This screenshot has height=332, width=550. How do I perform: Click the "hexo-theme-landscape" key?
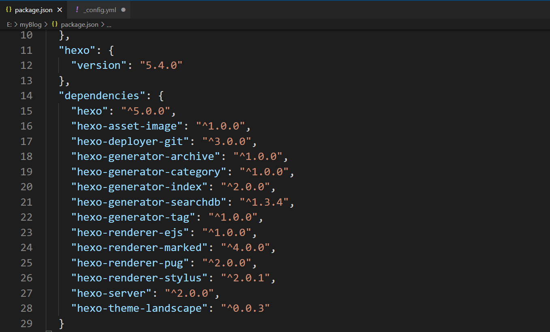click(139, 309)
